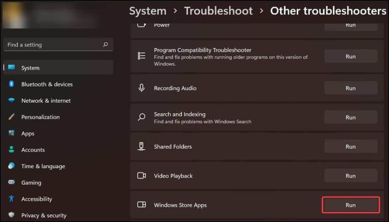Screen dimensions: 389x222
Task: Click the Bluetooth icon in the sidebar
Action: coord(11,84)
